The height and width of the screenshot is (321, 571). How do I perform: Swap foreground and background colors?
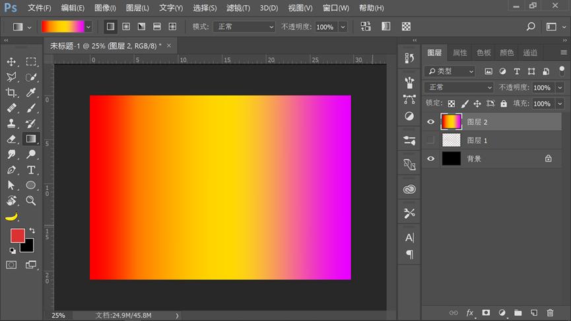tap(32, 231)
